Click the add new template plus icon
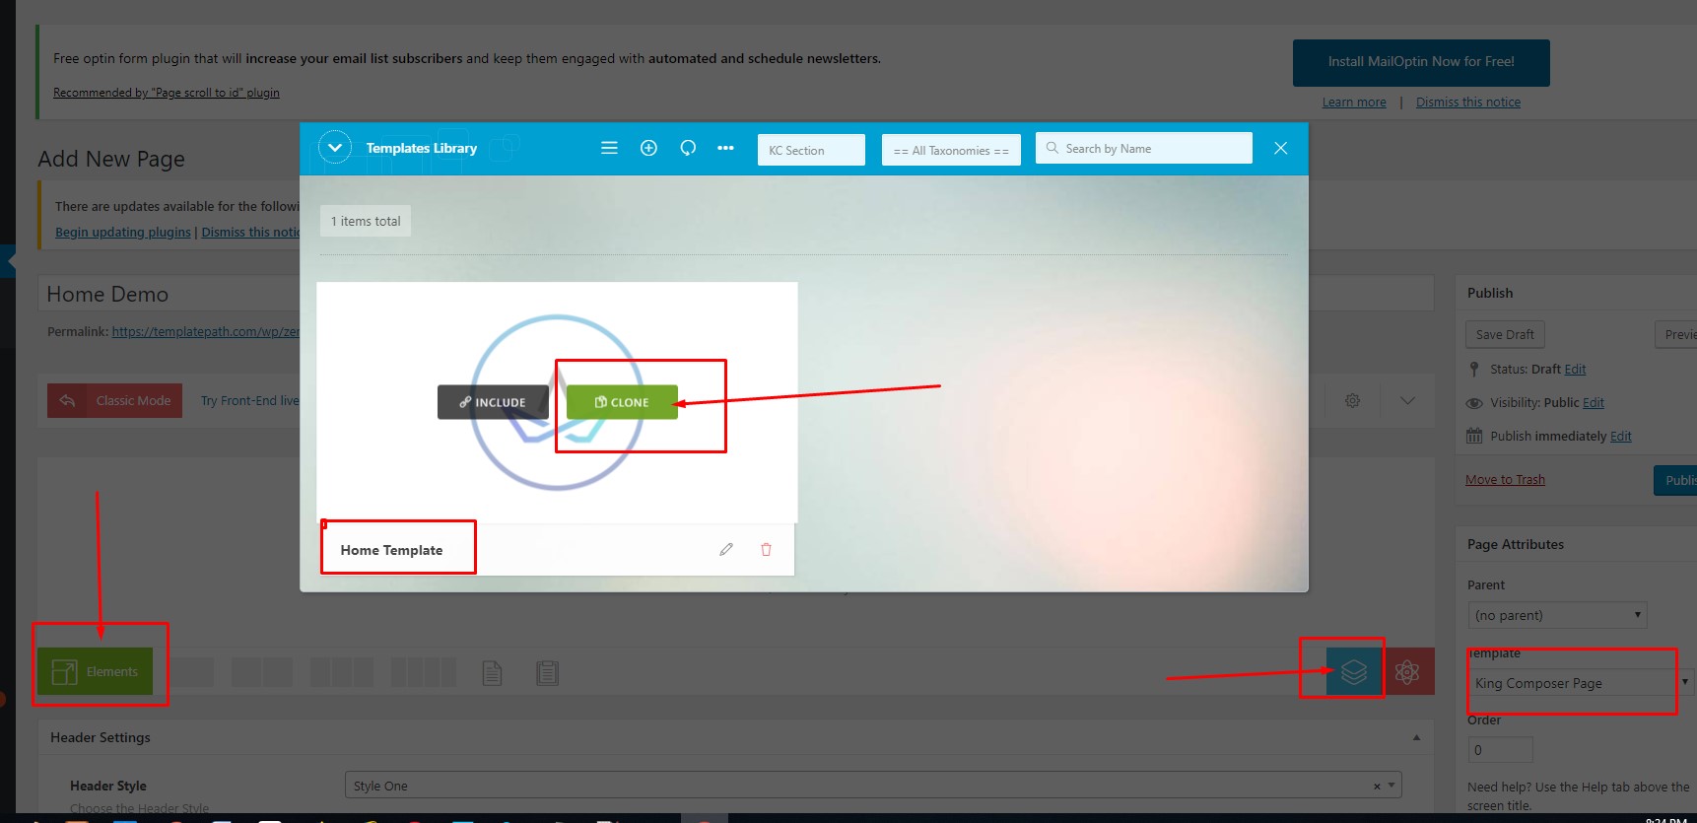Image resolution: width=1697 pixels, height=823 pixels. 648,148
